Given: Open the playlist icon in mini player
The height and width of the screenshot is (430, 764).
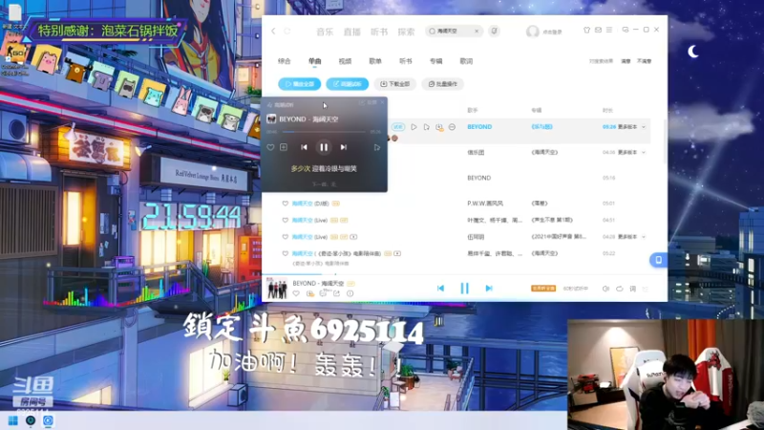Looking at the screenshot, I should (376, 147).
